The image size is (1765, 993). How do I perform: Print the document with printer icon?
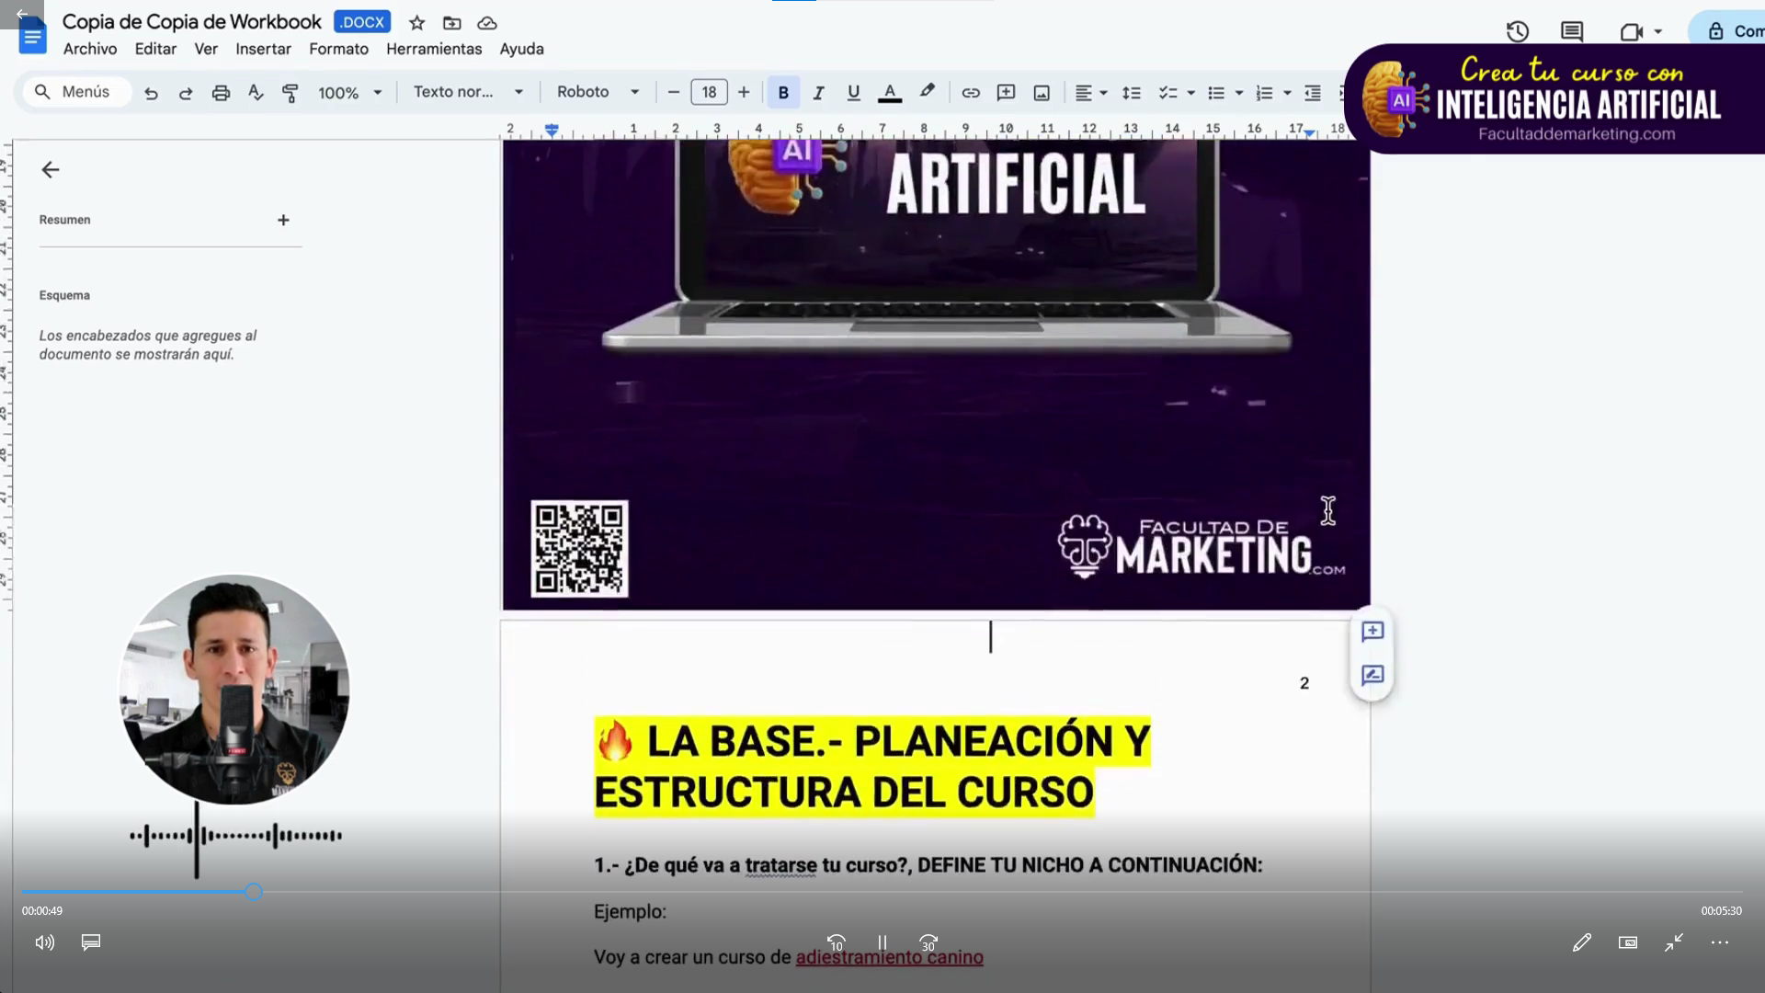pyautogui.click(x=221, y=93)
